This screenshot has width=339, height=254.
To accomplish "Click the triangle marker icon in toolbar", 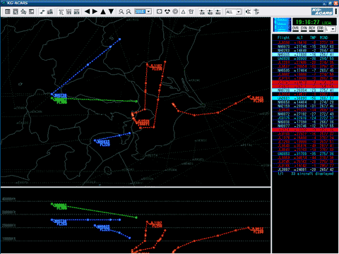I will (183, 11).
